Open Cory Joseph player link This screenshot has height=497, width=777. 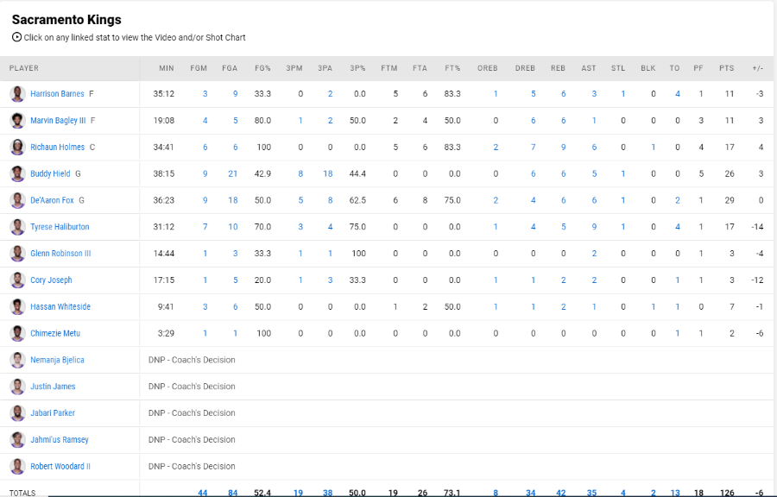click(x=51, y=280)
